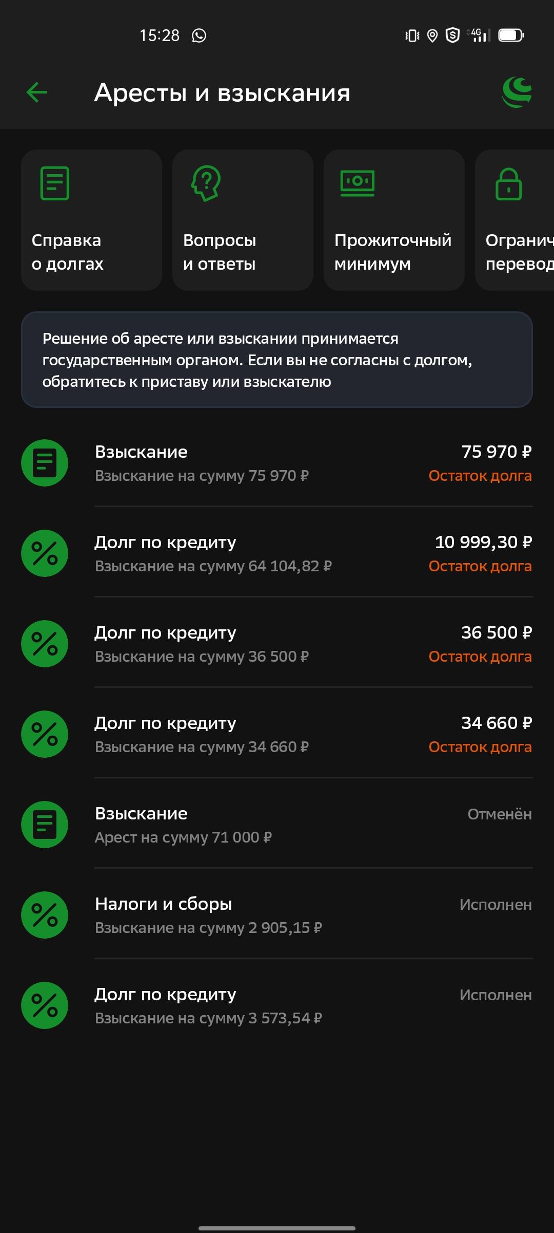The height and width of the screenshot is (1233, 554).
Task: Tap the padlock icon for Ограничение переводов
Action: pyautogui.click(x=509, y=183)
